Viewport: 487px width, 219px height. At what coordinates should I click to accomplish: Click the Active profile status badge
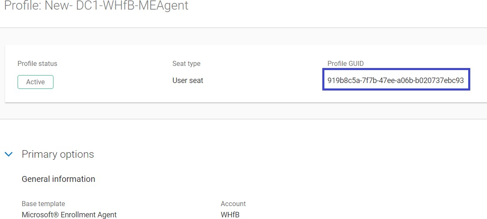(x=36, y=82)
